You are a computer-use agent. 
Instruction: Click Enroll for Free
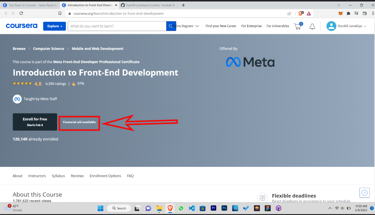[x=35, y=122]
